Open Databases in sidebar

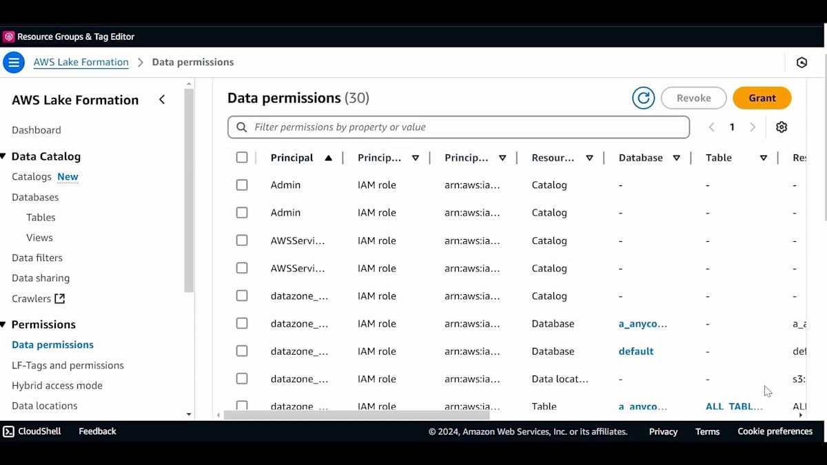pyautogui.click(x=35, y=197)
